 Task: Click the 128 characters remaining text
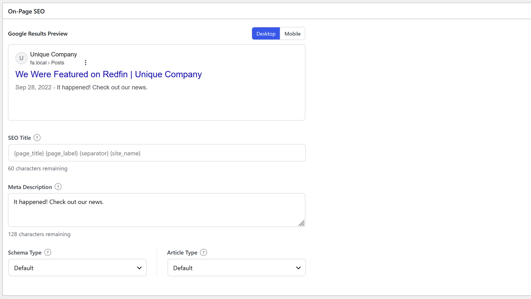tap(39, 234)
